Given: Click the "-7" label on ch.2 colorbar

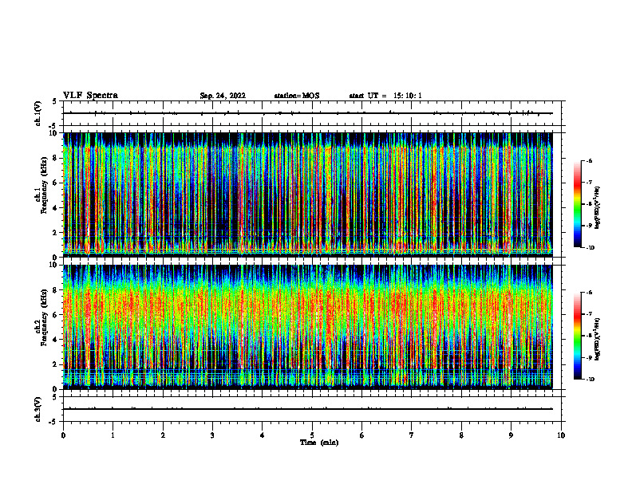Looking at the screenshot, I should (x=589, y=314).
